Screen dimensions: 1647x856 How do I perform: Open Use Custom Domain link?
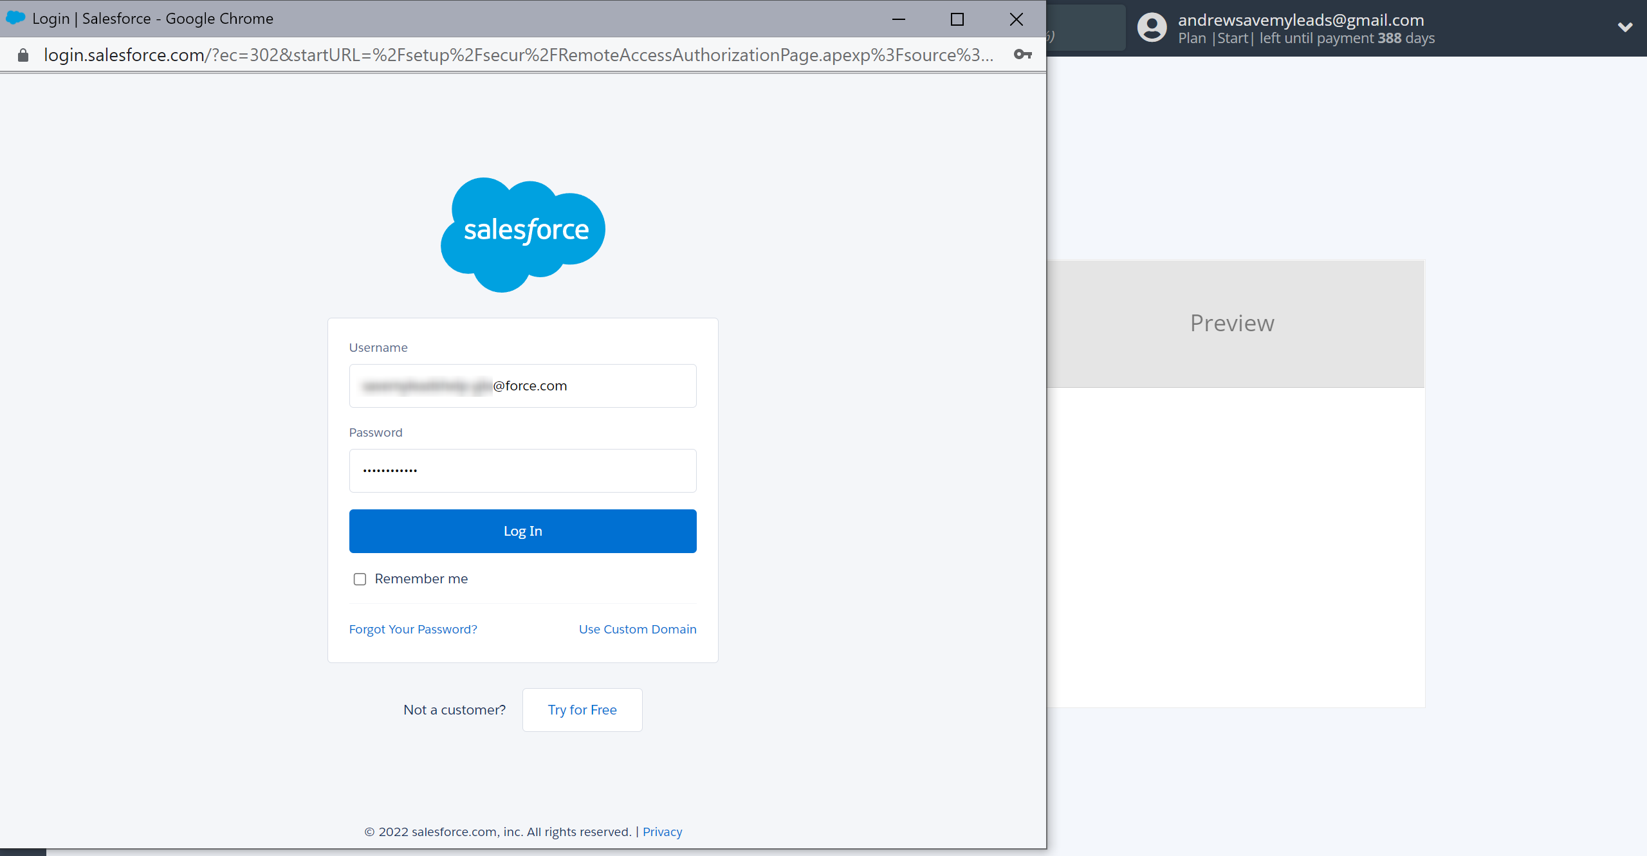[638, 629]
